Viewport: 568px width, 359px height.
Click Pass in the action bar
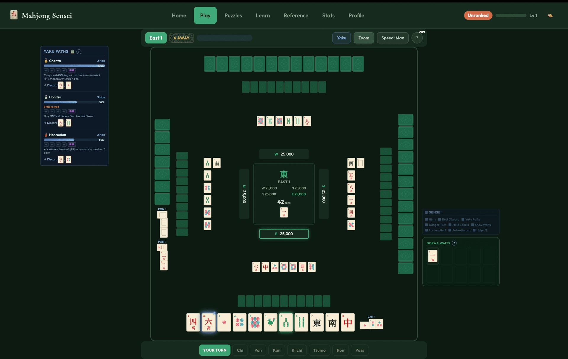tap(359, 350)
